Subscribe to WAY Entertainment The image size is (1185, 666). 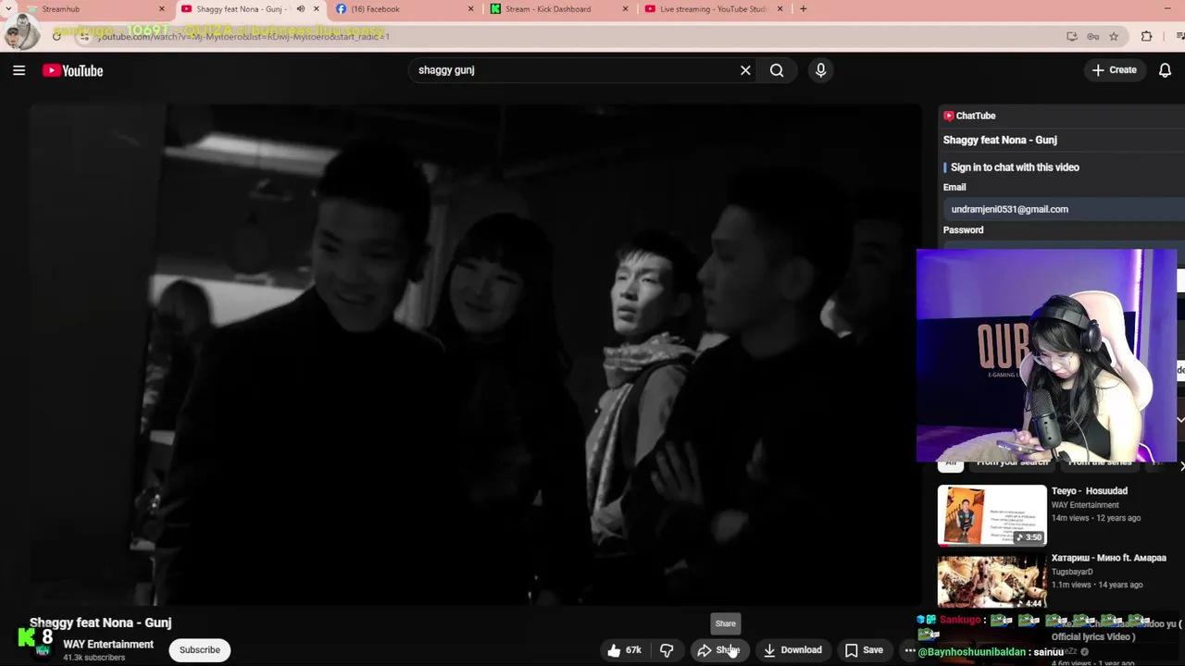pyautogui.click(x=200, y=650)
